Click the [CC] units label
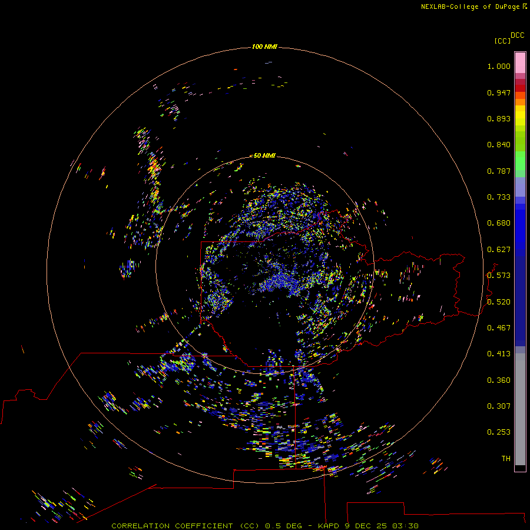 tap(502, 41)
